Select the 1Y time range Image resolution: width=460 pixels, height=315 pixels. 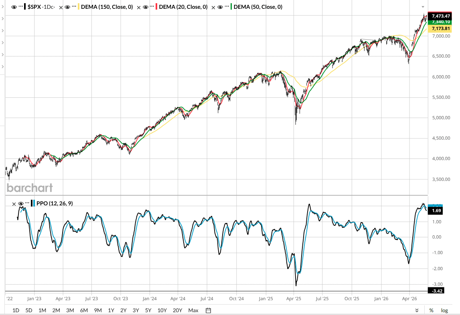[x=111, y=310]
